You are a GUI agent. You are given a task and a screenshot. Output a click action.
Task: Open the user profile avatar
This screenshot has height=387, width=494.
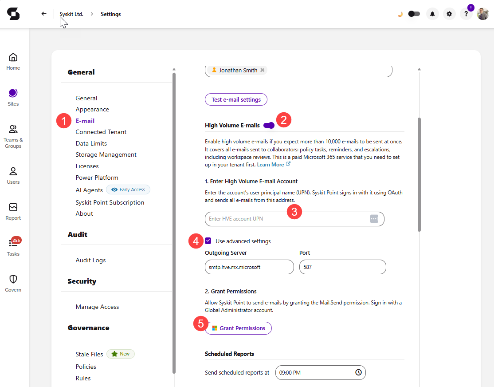point(482,14)
